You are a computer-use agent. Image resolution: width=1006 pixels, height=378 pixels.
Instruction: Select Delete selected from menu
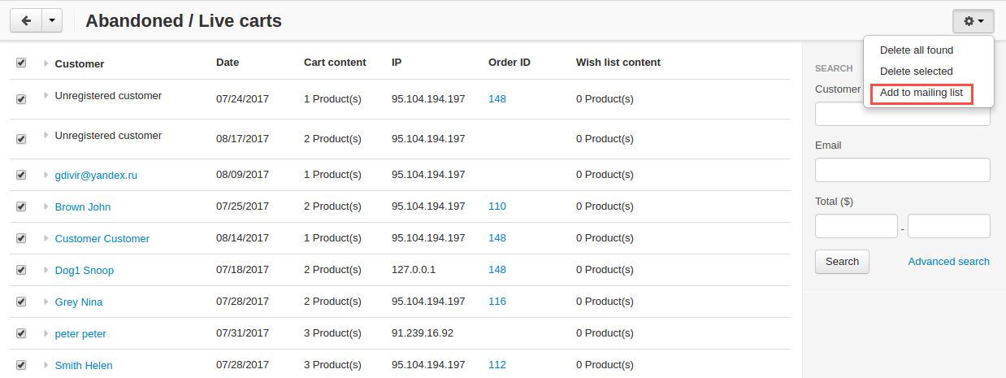[916, 72]
